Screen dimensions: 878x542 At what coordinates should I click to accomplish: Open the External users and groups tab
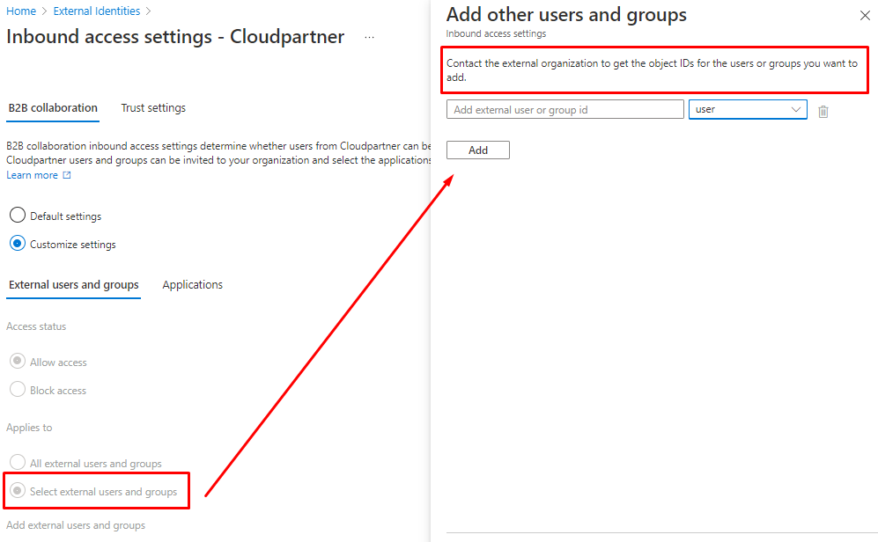pyautogui.click(x=74, y=285)
